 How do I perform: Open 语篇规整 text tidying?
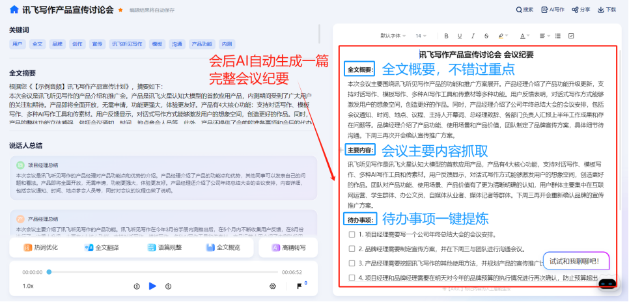165,247
